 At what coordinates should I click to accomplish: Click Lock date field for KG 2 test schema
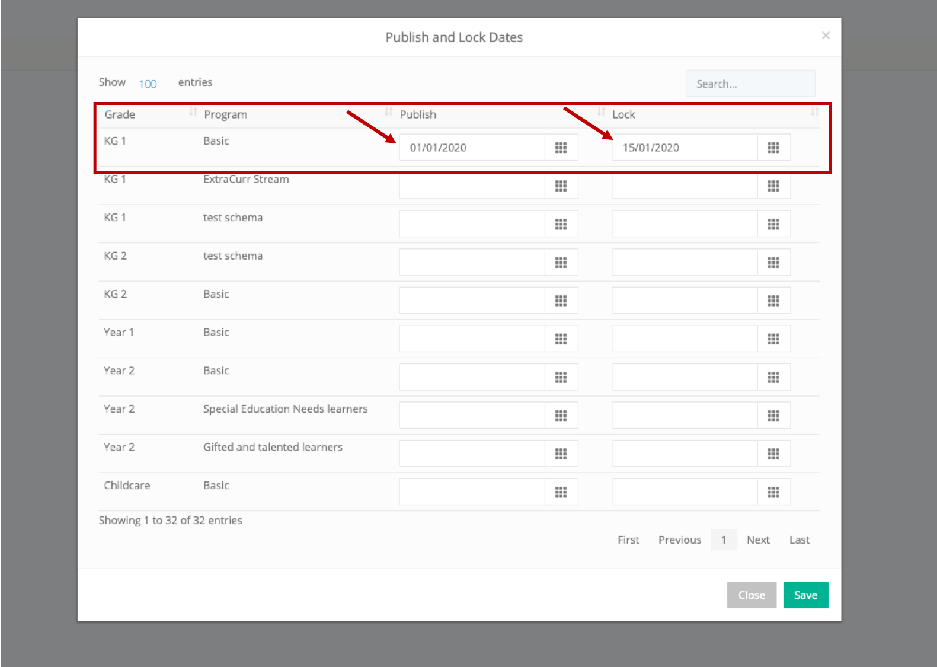(685, 263)
